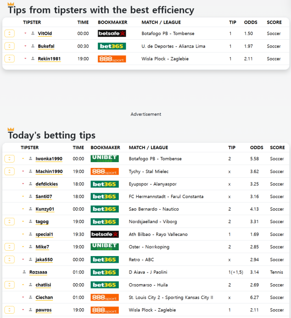The image size is (291, 318).
Task: Open the Ciechan tipster profile
Action: click(x=44, y=297)
